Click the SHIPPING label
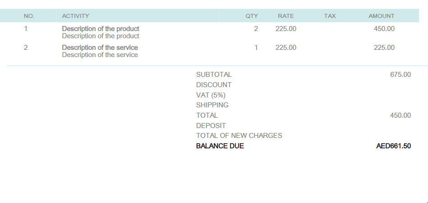This screenshot has width=428, height=203. click(212, 105)
